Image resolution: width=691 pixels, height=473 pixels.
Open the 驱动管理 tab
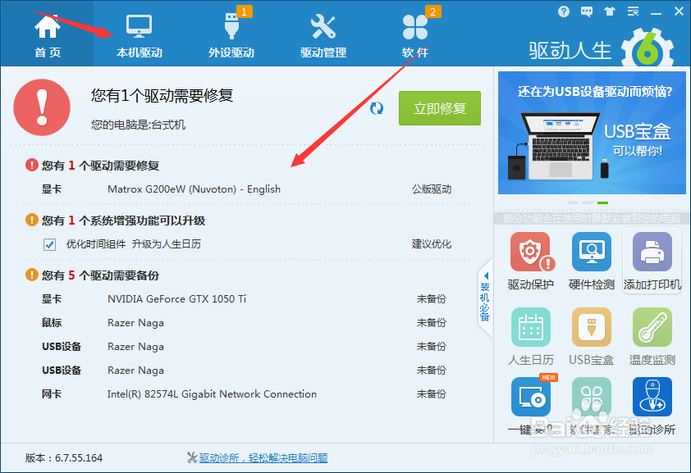[x=323, y=35]
